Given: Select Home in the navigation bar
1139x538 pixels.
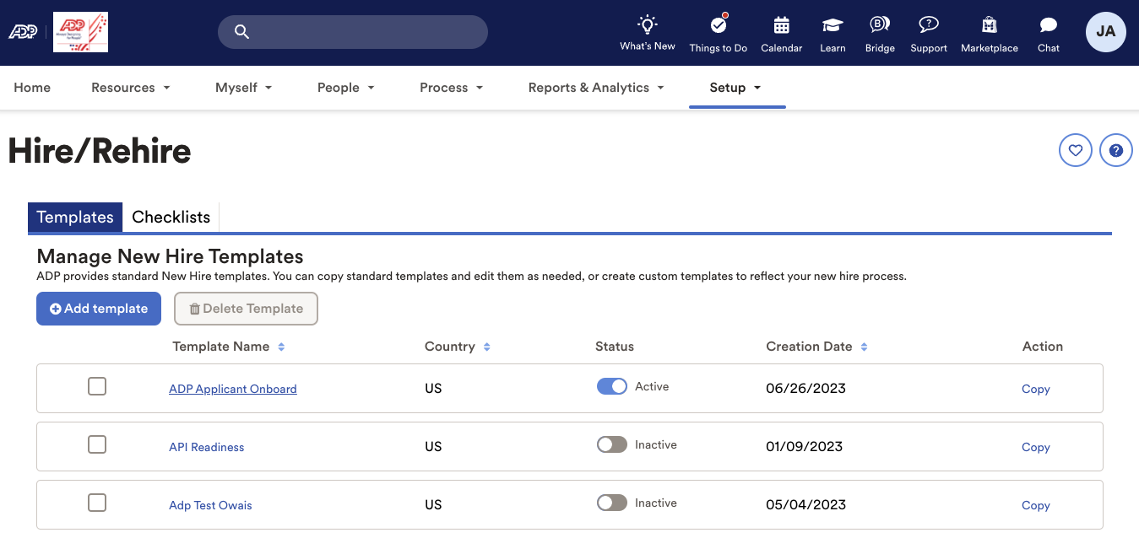Looking at the screenshot, I should [31, 87].
